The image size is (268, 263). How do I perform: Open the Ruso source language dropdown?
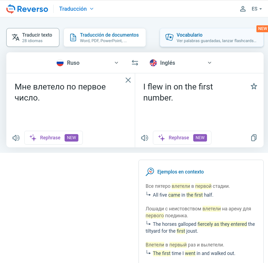point(87,63)
